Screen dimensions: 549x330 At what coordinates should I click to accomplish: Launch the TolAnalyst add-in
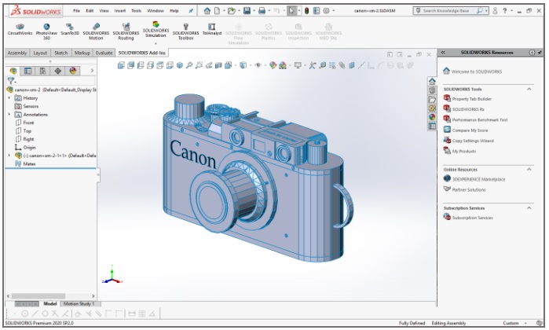[x=212, y=29]
